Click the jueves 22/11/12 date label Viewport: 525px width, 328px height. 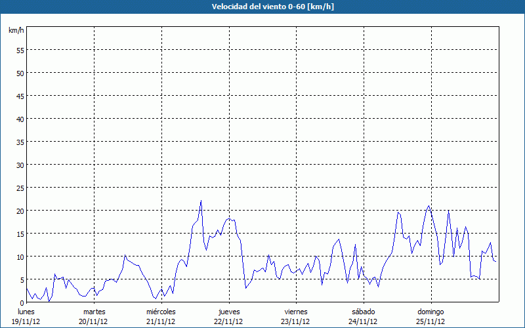coord(229,317)
